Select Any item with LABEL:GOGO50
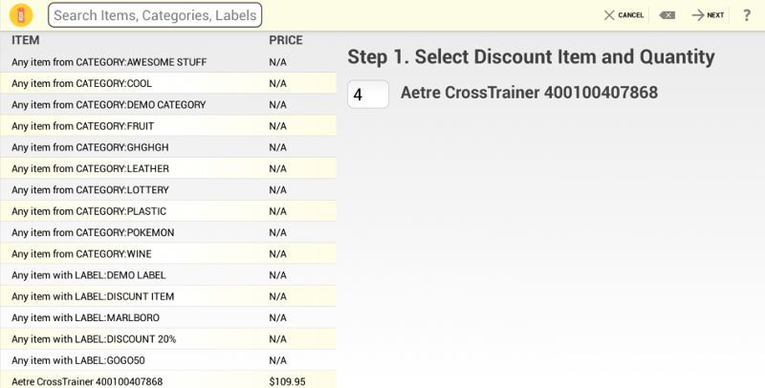The width and height of the screenshot is (765, 388). 168,360
